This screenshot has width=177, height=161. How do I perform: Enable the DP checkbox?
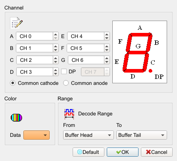(64, 71)
